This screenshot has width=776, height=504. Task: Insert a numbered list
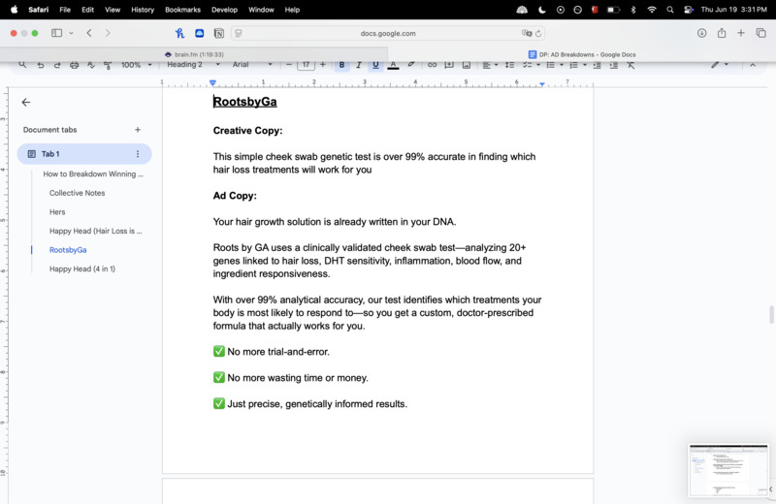tap(573, 65)
